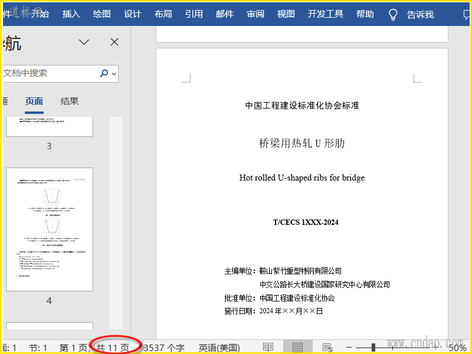Screen dimensions: 472x354
Task: Click the 批准单位 line
Action: click(x=280, y=298)
